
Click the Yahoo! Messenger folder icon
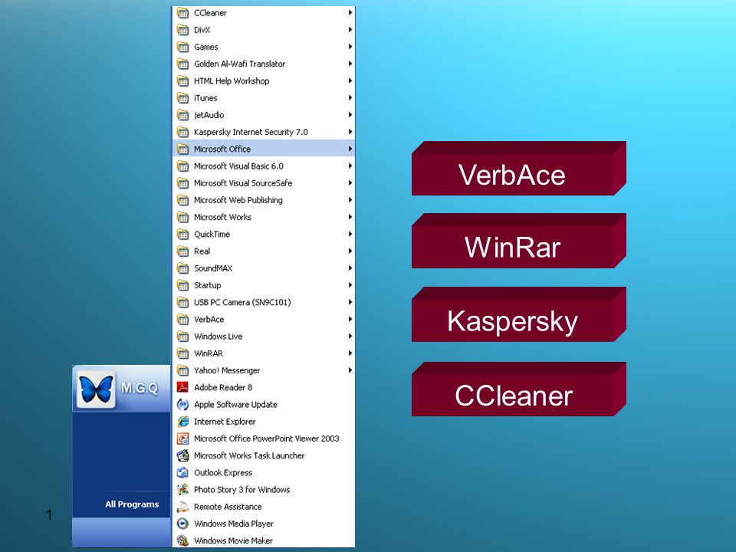click(x=182, y=370)
